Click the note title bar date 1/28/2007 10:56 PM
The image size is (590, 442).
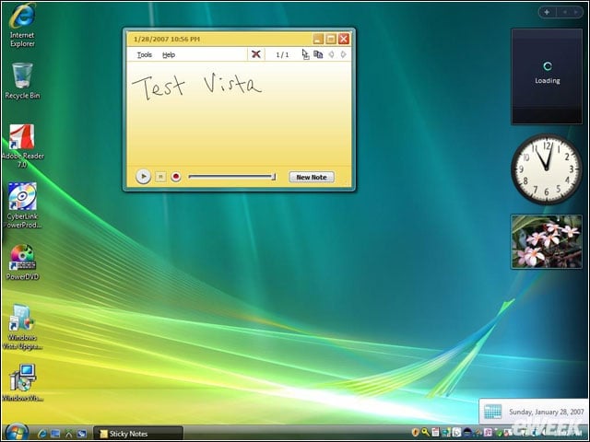click(x=167, y=39)
